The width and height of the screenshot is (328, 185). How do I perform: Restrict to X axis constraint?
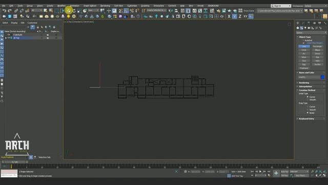pyautogui.click(x=229, y=16)
